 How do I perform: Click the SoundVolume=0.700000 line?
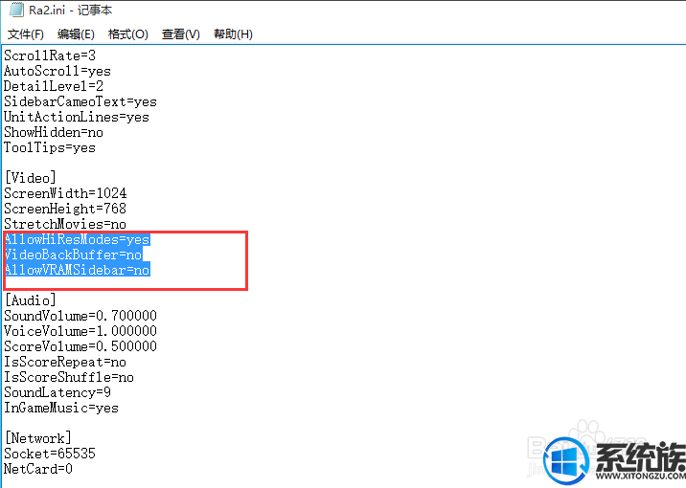point(80,316)
